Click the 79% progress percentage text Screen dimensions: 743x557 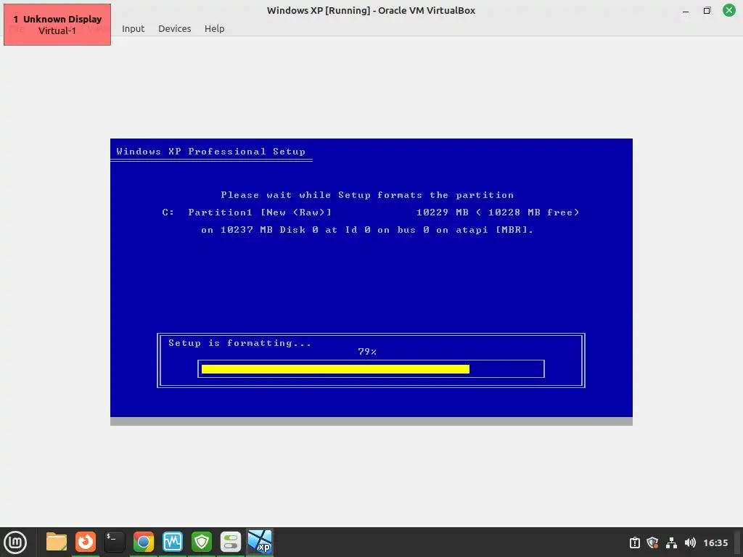[367, 352]
